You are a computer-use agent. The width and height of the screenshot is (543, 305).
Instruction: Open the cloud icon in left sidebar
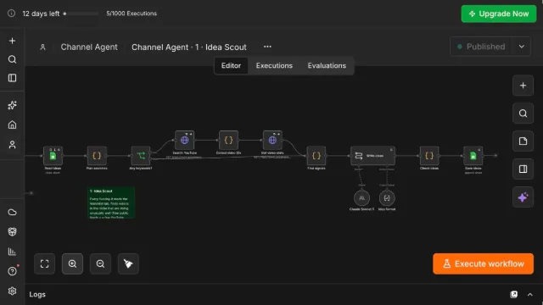(12, 213)
